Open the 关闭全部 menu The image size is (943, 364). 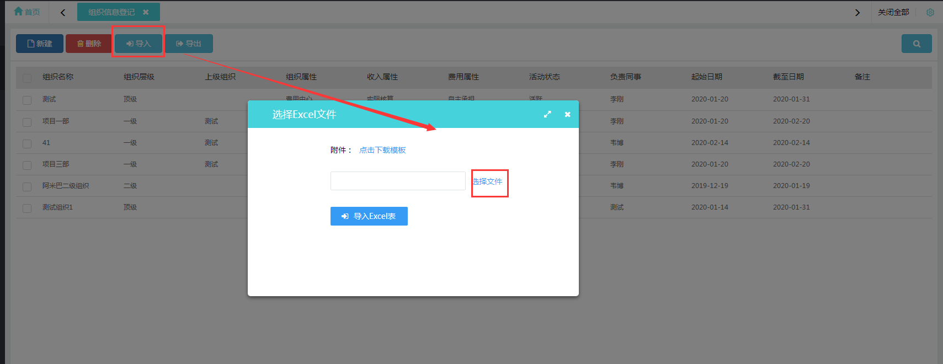[x=893, y=12]
